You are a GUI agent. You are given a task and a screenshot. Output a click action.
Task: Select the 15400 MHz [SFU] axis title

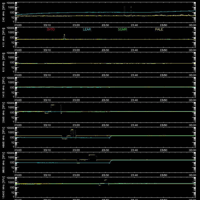click(x=3, y=187)
